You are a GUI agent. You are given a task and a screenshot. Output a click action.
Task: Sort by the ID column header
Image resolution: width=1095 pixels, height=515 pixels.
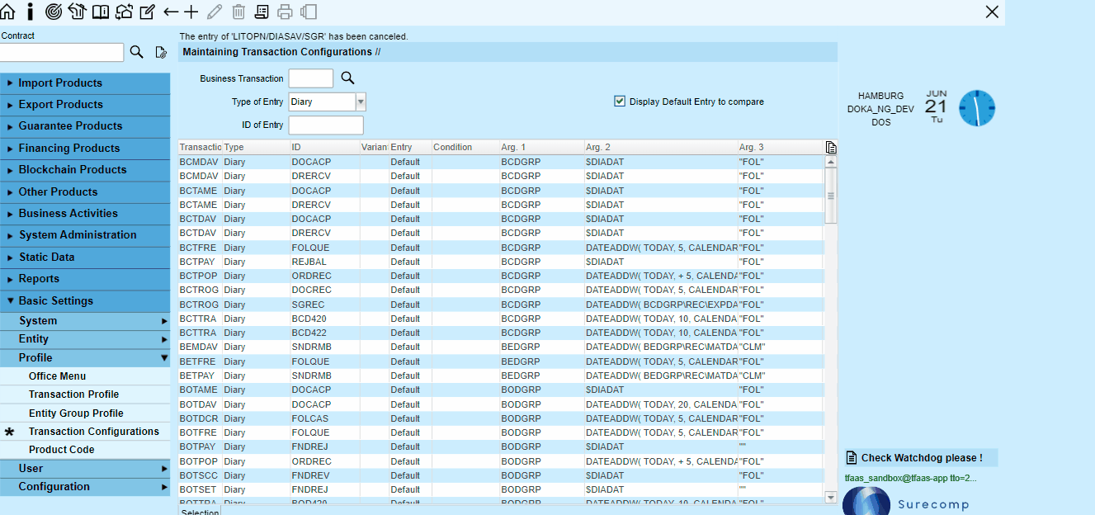324,147
